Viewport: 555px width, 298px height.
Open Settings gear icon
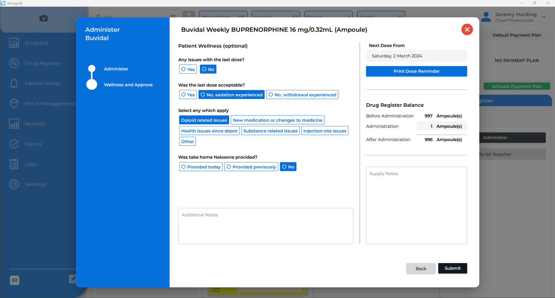[x=14, y=184]
